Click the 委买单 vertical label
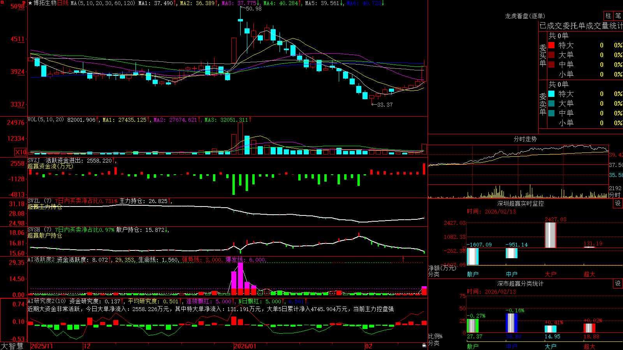 tap(543, 55)
